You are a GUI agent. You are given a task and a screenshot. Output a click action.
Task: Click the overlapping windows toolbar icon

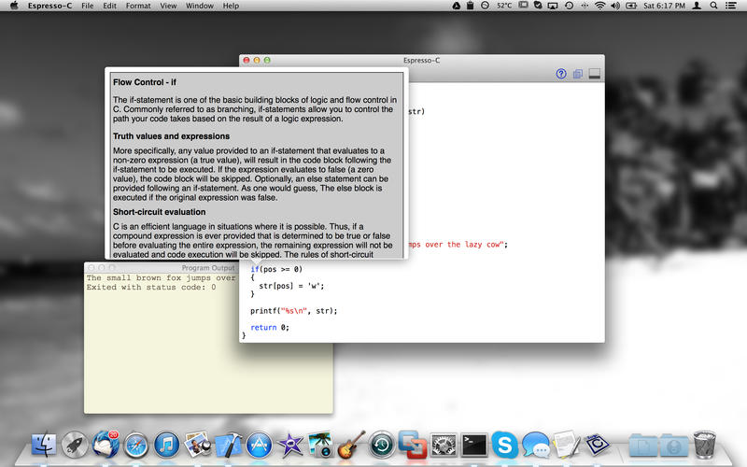(578, 74)
